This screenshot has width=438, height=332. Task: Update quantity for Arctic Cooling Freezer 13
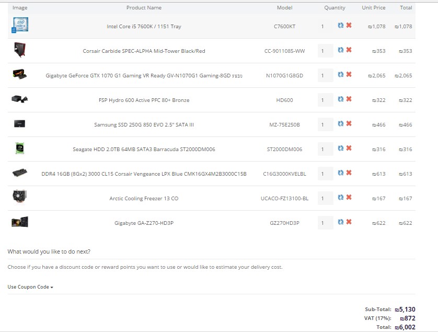pos(340,198)
